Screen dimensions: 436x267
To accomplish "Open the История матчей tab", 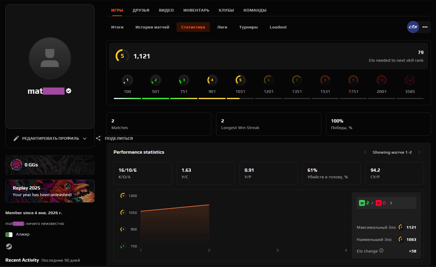I will 152,27.
